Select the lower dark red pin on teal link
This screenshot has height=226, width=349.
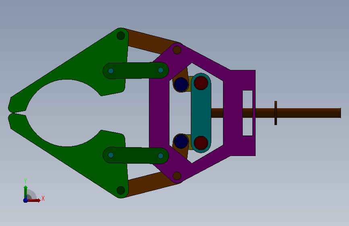[x=201, y=143]
